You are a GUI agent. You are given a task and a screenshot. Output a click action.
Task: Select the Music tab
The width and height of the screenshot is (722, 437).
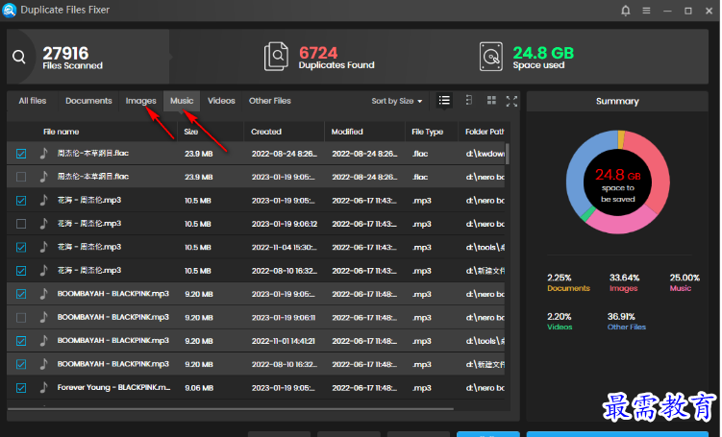[182, 101]
